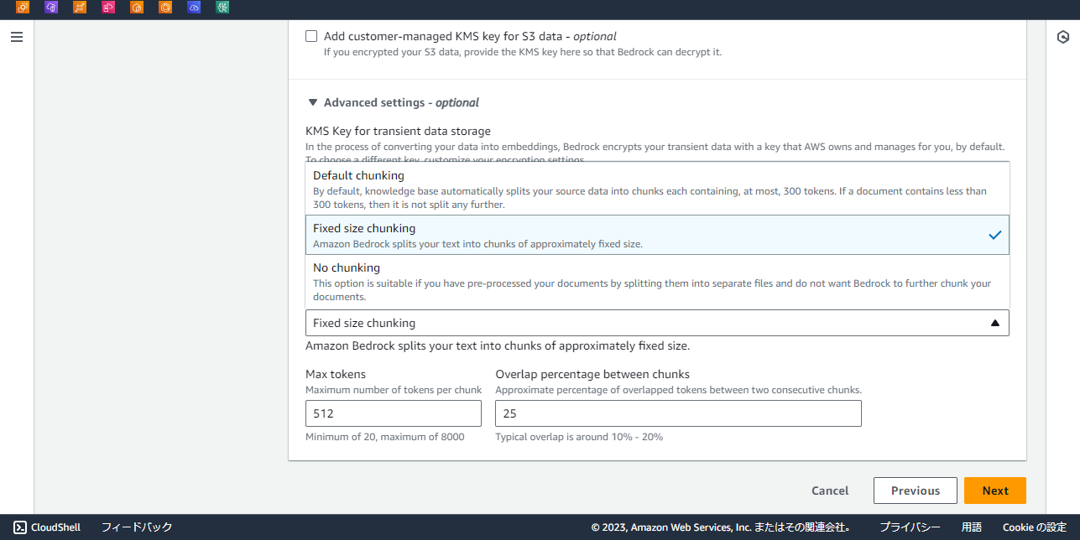Click the 'Max tokens' label
1080x540 pixels.
point(336,374)
